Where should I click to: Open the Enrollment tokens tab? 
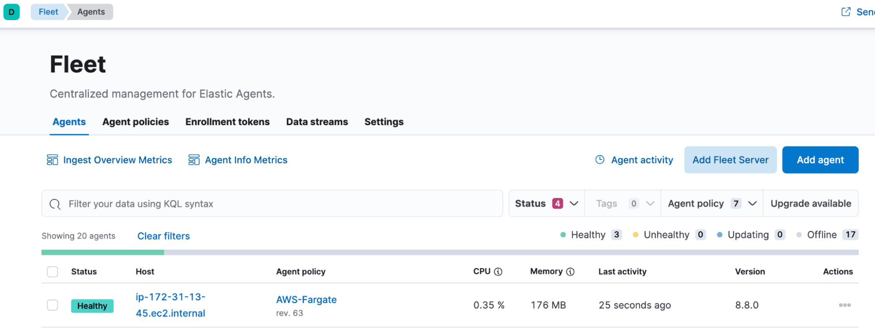tap(227, 122)
